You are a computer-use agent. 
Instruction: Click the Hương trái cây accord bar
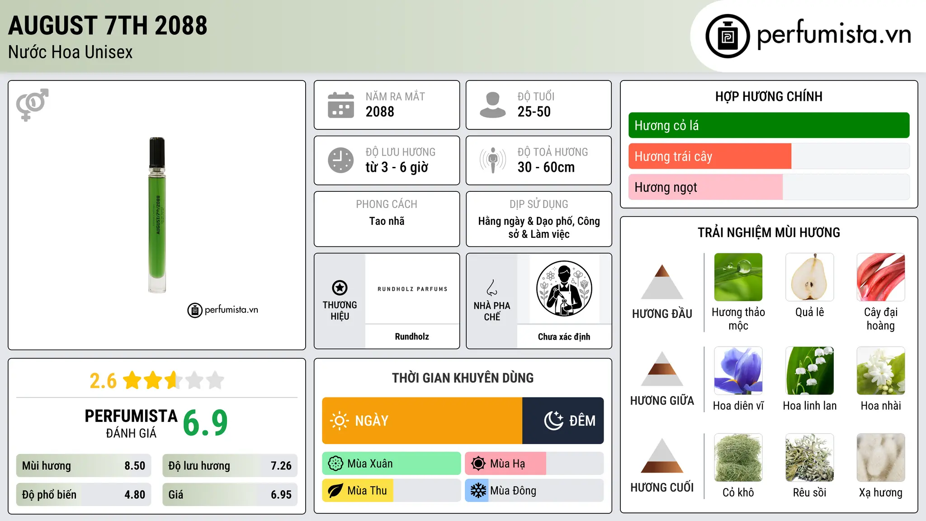pos(769,156)
